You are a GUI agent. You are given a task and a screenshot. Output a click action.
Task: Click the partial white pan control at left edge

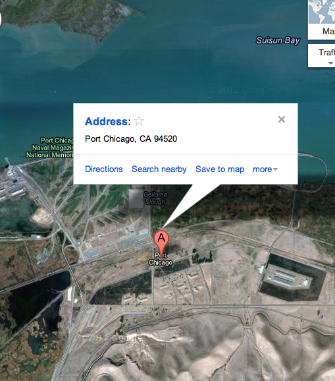pyautogui.click(x=1, y=19)
